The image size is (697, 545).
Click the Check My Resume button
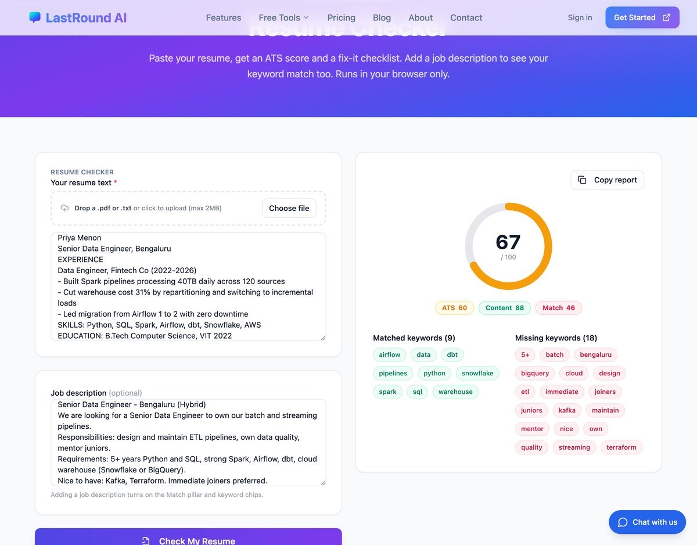click(x=188, y=537)
